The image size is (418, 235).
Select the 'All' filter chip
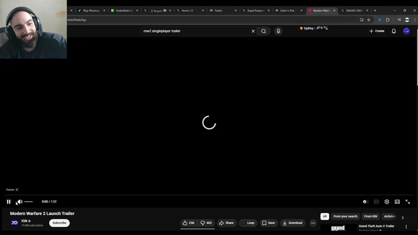(x=325, y=216)
